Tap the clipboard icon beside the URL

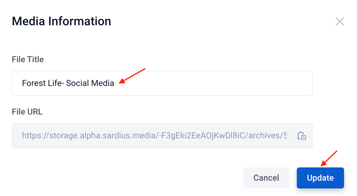302,136
